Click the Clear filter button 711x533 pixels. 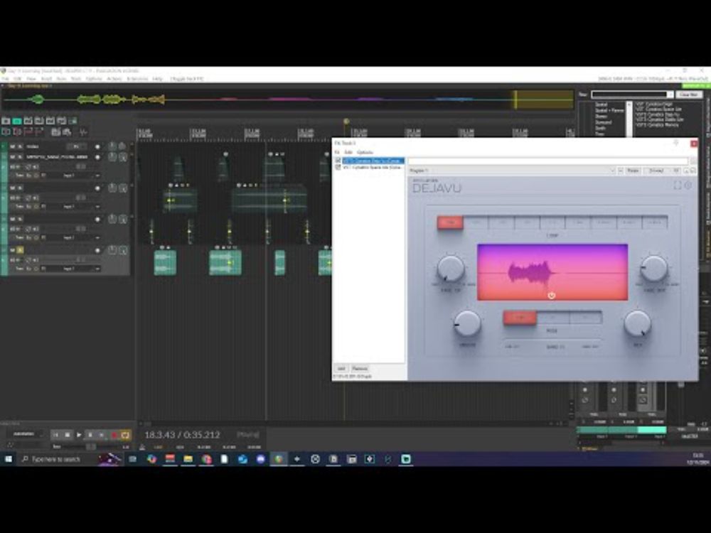[689, 95]
